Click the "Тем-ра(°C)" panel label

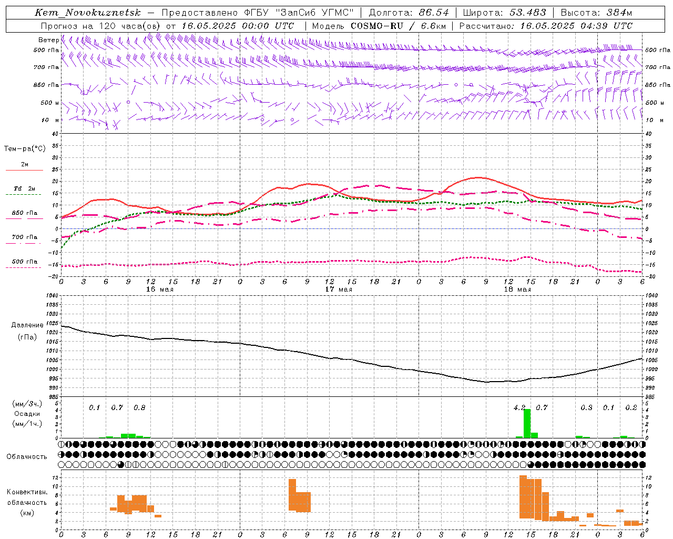pyautogui.click(x=25, y=148)
